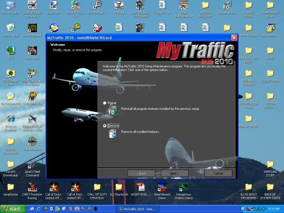This screenshot has width=284, height=213.
Task: Click the Repair option computer icon
Action: [113, 110]
